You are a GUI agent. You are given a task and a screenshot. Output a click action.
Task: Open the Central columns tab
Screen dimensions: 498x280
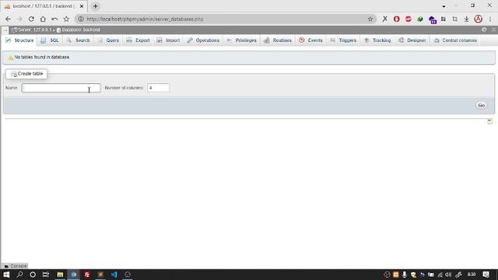click(455, 40)
